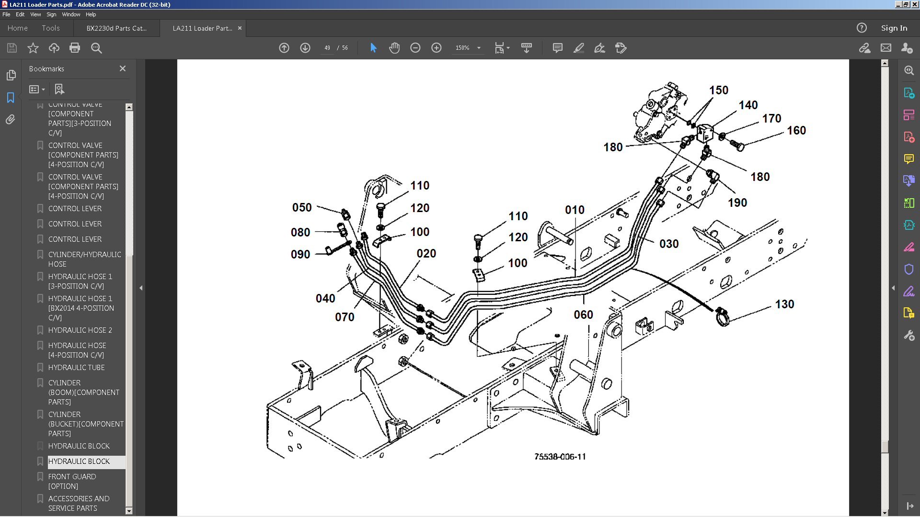Open the HYDRAULIC TUBE bookmark
This screenshot has width=920, height=517.
coord(77,368)
